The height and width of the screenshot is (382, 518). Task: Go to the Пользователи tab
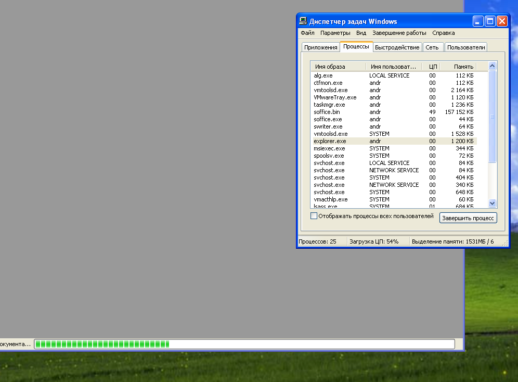tap(466, 47)
